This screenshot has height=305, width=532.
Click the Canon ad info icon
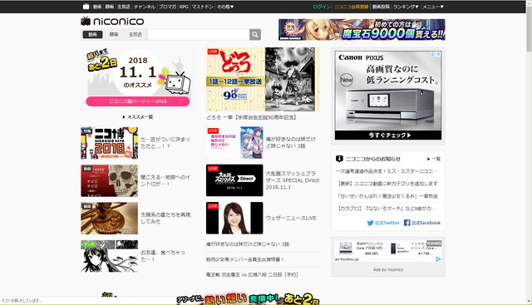(433, 54)
